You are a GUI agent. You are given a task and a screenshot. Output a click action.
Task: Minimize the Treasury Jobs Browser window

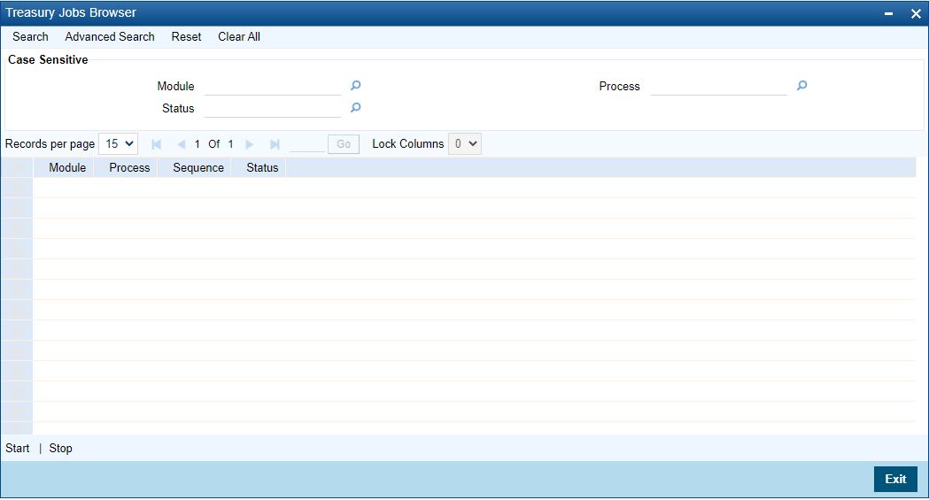pos(888,13)
